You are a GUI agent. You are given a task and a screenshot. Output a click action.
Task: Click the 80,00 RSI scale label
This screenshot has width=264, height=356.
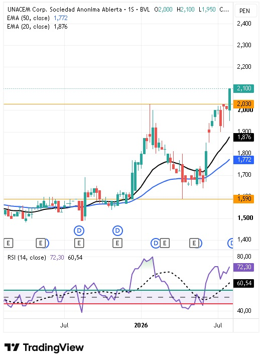244,257
